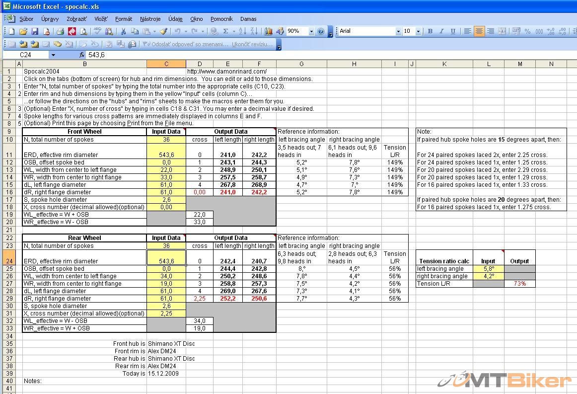The image size is (577, 394).
Task: Toggle center alignment button
Action: 479,31
